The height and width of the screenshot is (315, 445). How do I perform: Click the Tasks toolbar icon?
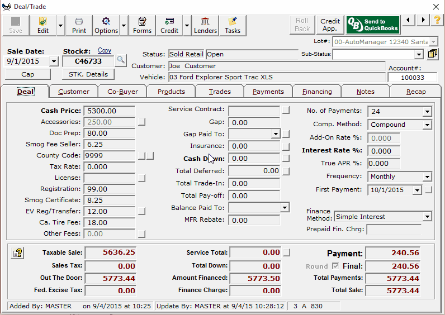coord(233,25)
